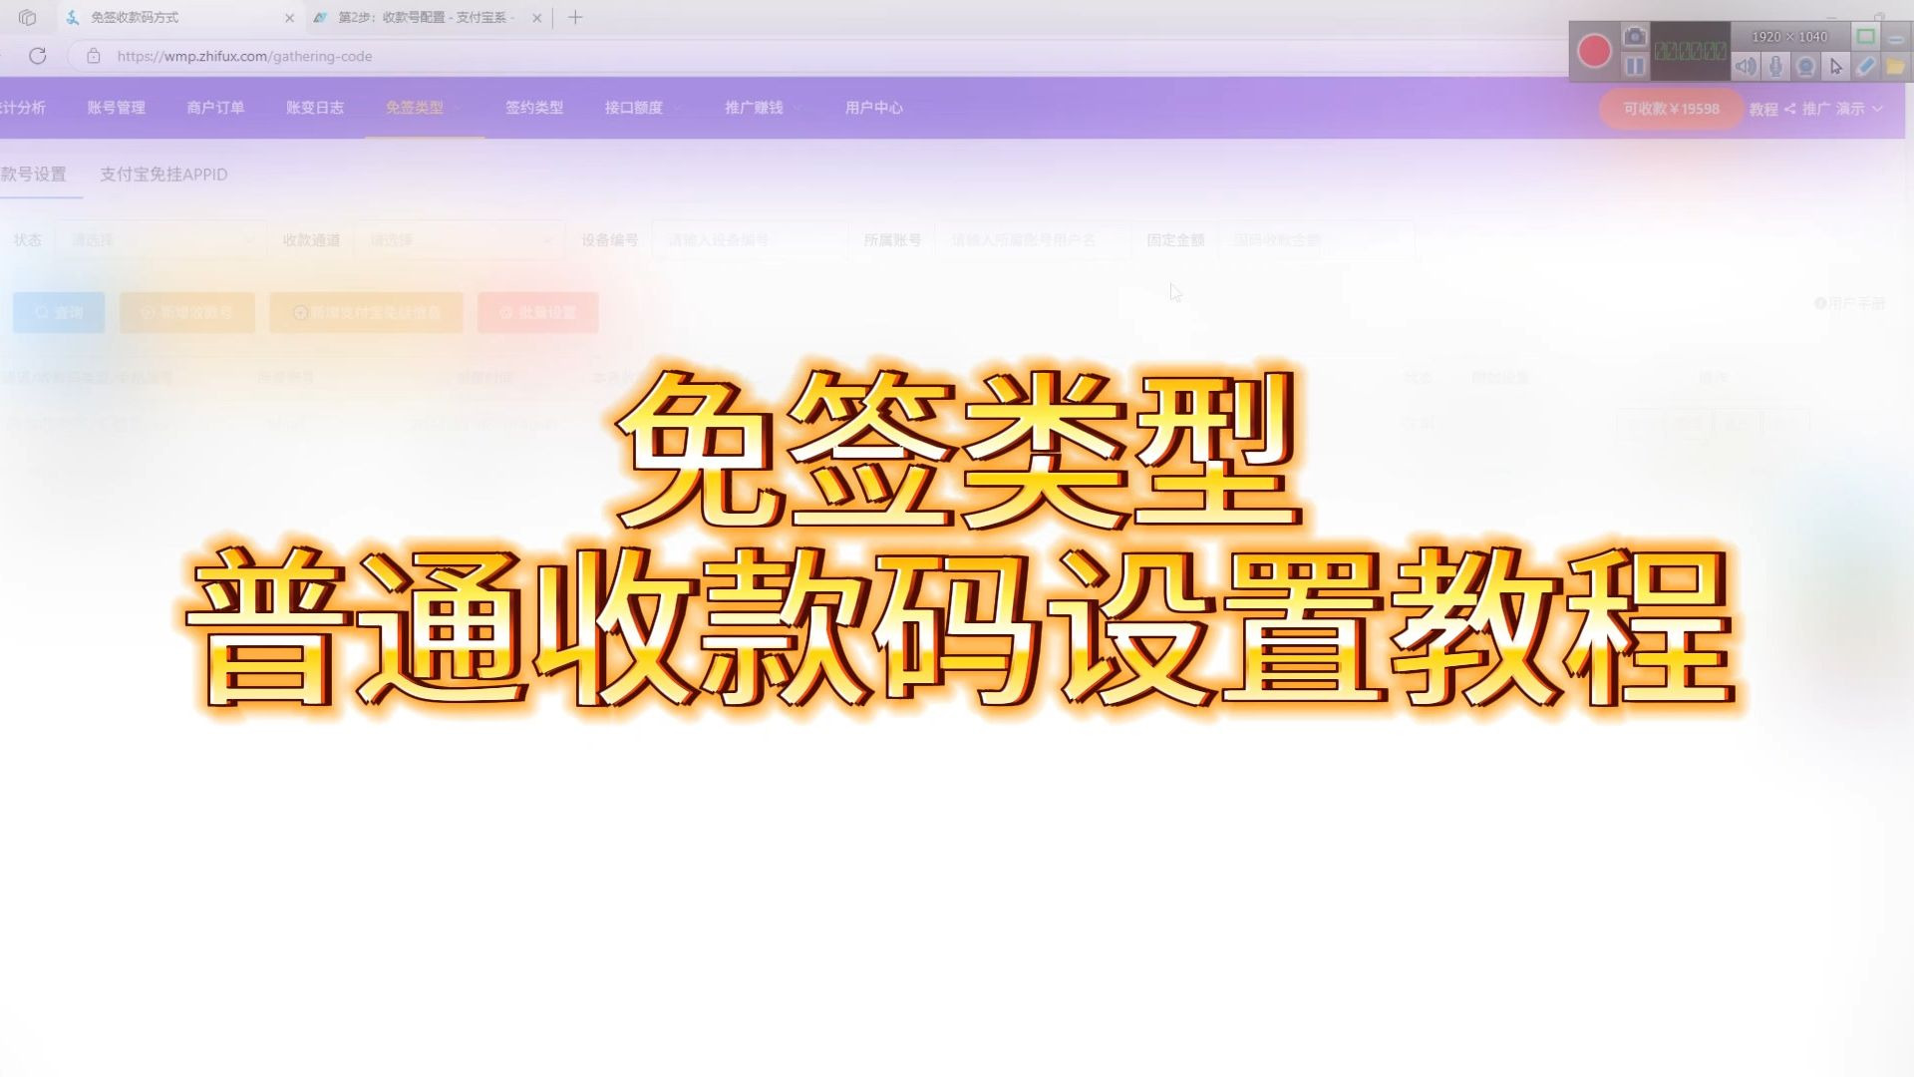This screenshot has width=1914, height=1077.
Task: Open 账号管理 in the navigation bar
Action: 116,108
